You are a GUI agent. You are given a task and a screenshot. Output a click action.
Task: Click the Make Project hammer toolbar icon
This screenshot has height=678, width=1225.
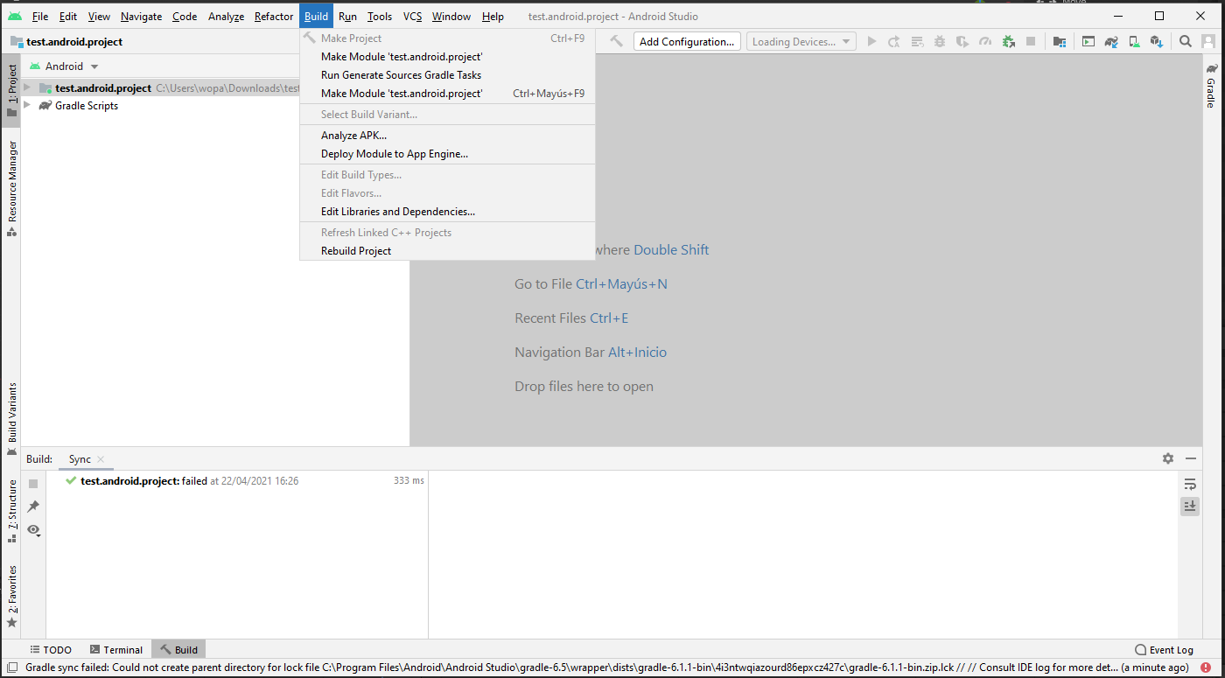(616, 41)
